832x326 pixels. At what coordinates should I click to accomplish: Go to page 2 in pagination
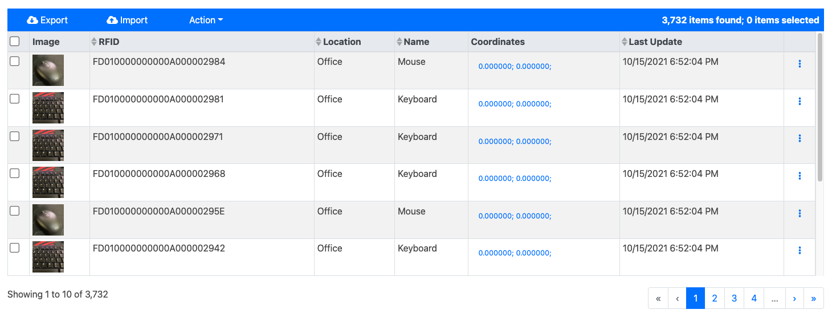coord(715,298)
